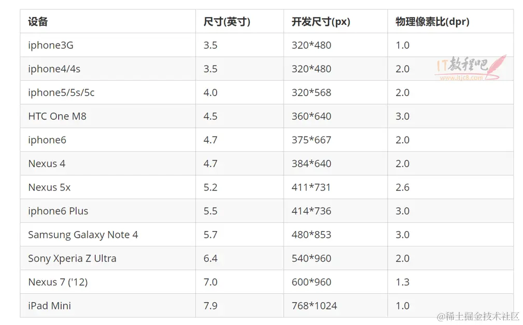Select the 375*667 resolution cell
This screenshot has width=523, height=325.
(x=311, y=140)
